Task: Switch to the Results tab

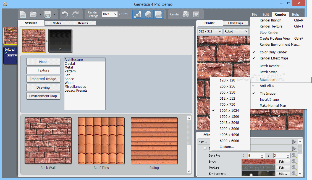Action: [x=83, y=23]
